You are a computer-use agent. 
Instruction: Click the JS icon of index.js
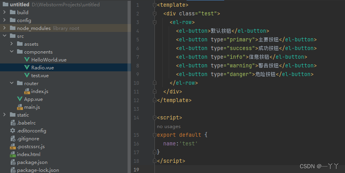[x=27, y=91]
